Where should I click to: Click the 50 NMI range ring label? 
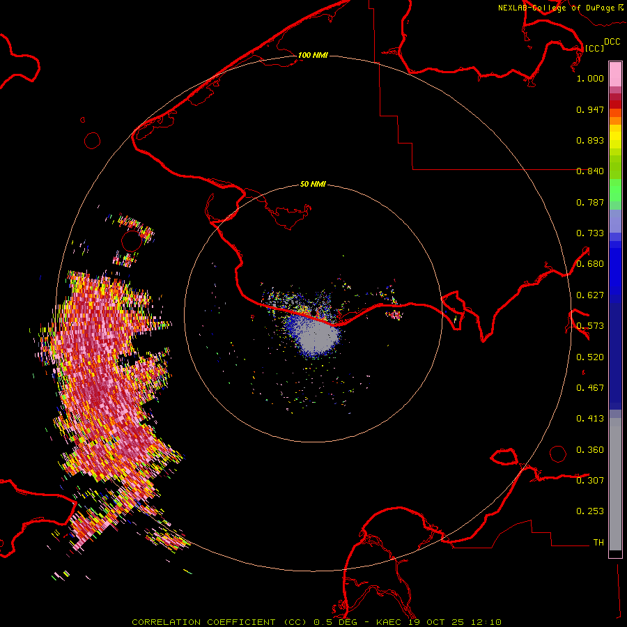pyautogui.click(x=313, y=184)
